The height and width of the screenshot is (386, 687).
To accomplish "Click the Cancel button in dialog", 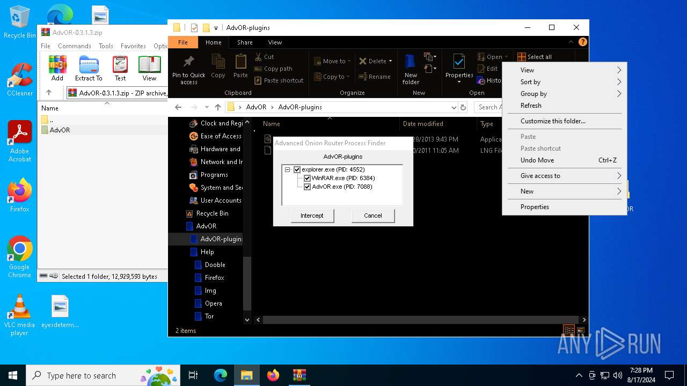I will [x=373, y=216].
